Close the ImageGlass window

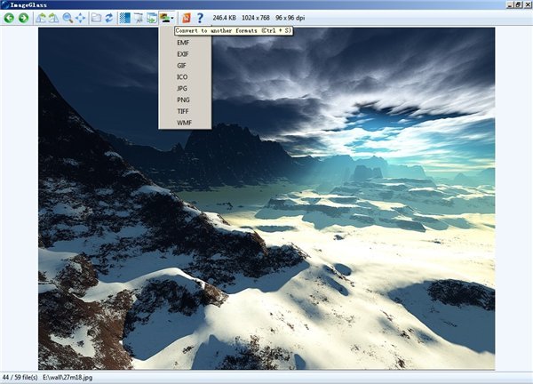tap(527, 4)
